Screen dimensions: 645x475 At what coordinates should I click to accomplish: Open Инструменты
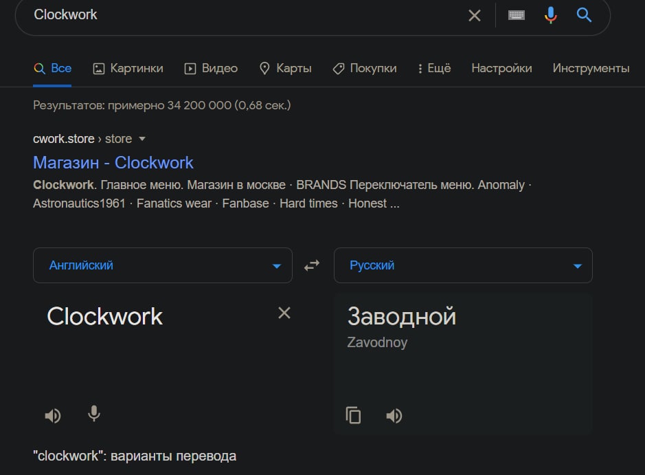point(591,68)
